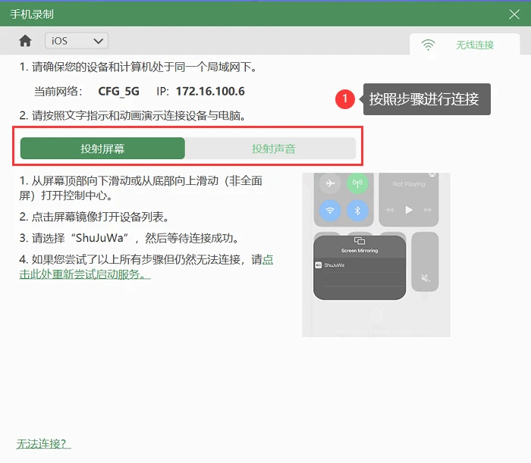This screenshot has height=463, width=531.
Task: Select ShuJuWa in the mirroring device list
Action: click(360, 265)
